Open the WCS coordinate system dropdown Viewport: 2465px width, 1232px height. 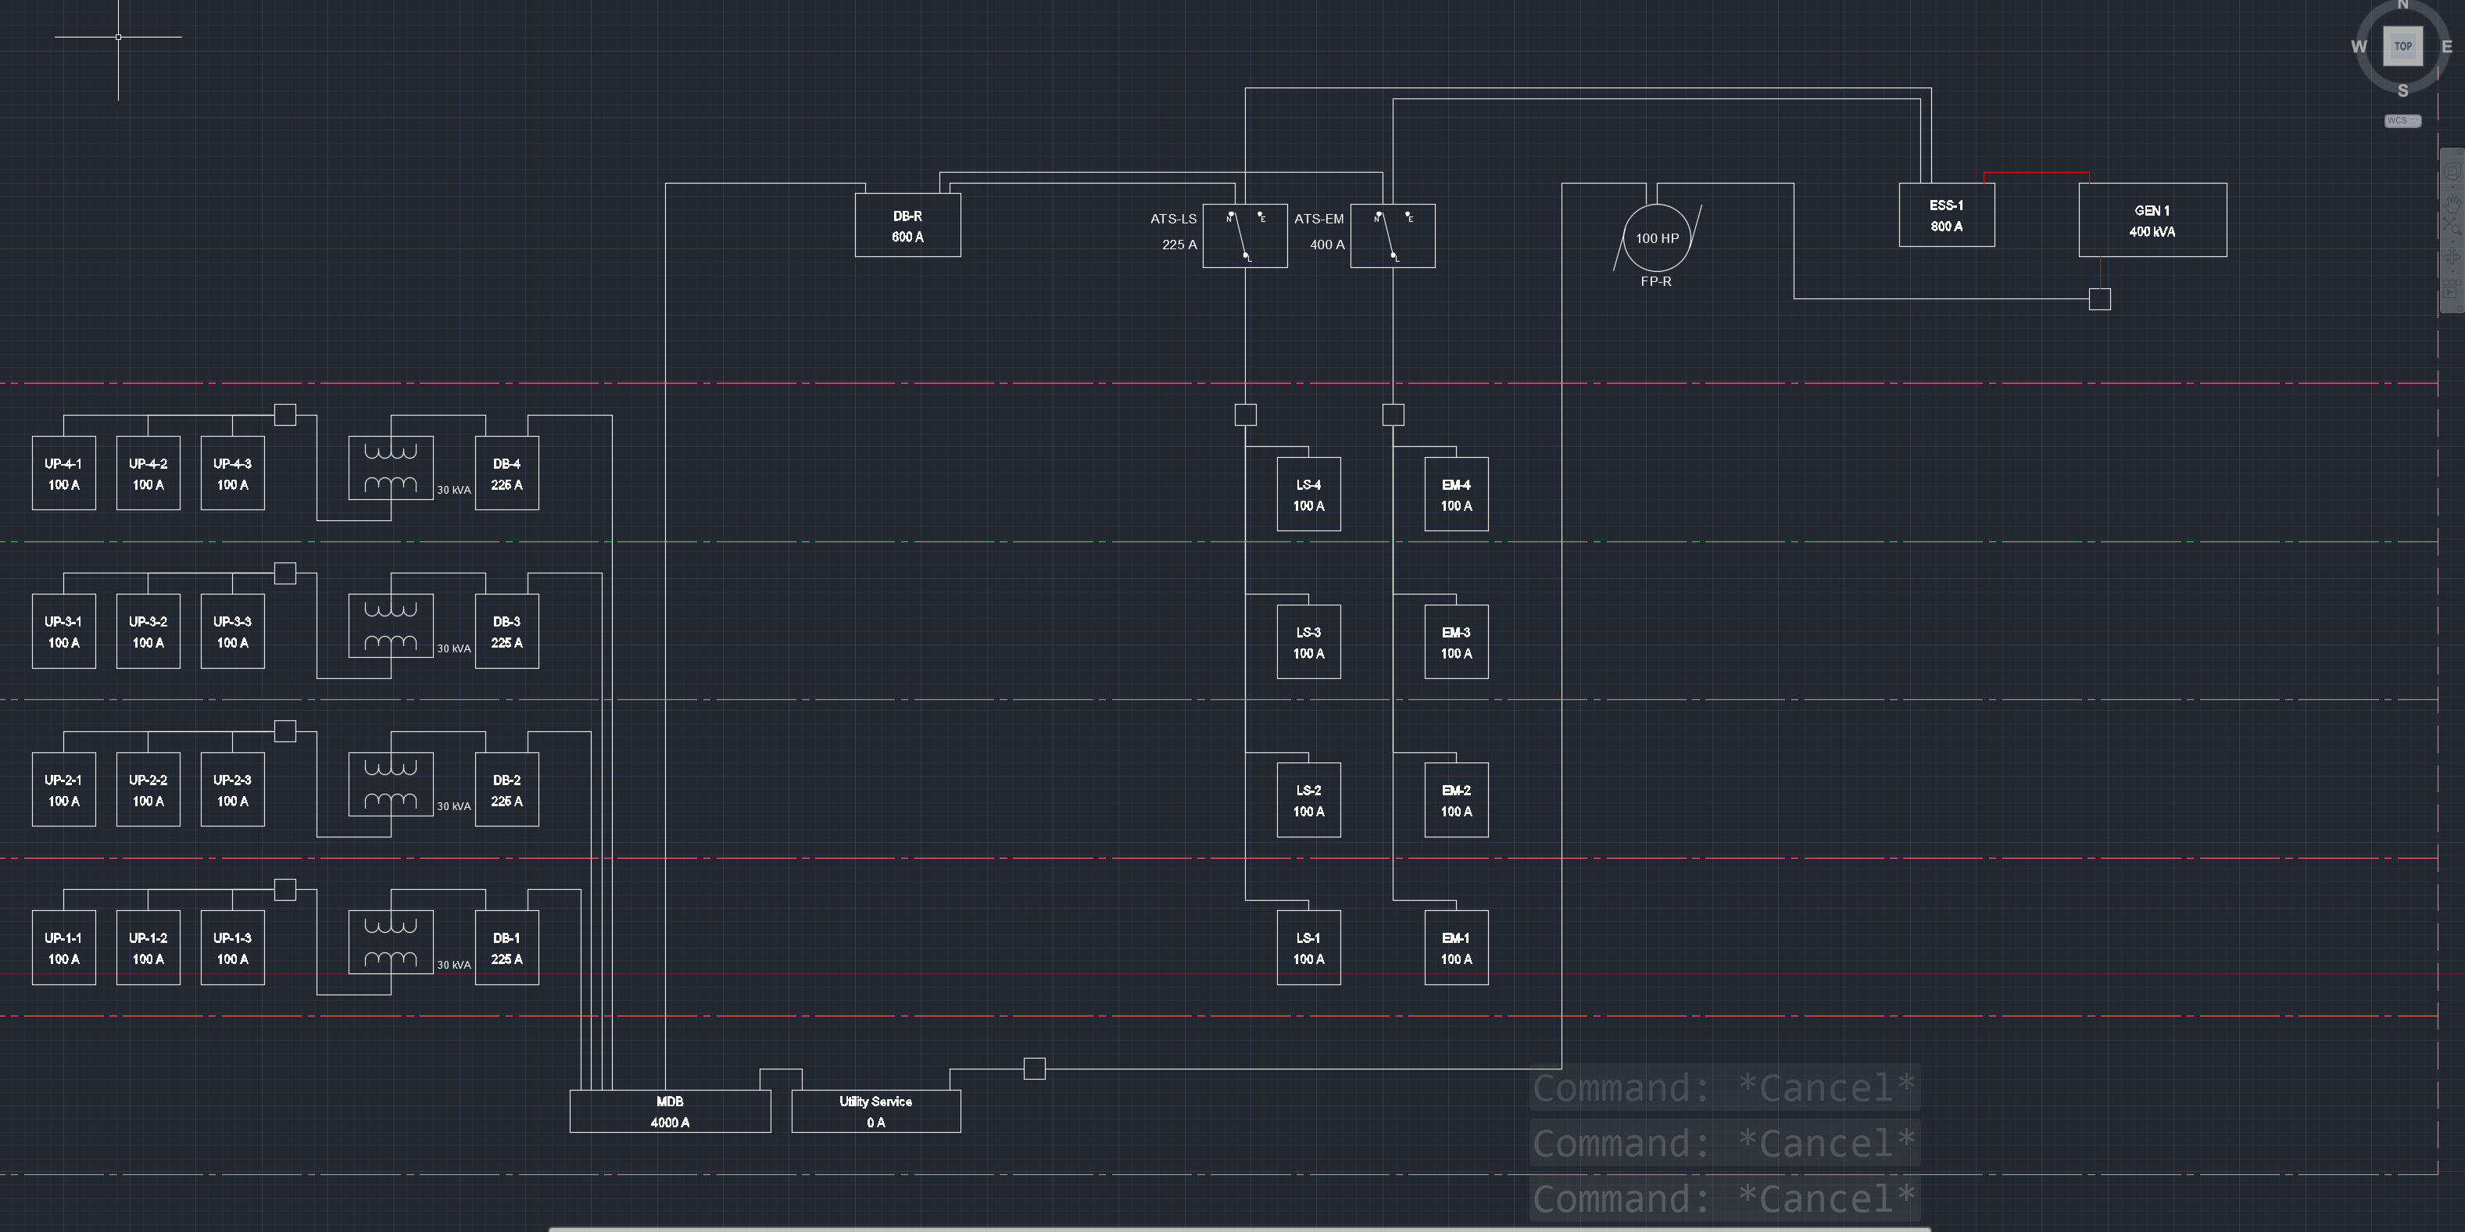click(x=2402, y=120)
